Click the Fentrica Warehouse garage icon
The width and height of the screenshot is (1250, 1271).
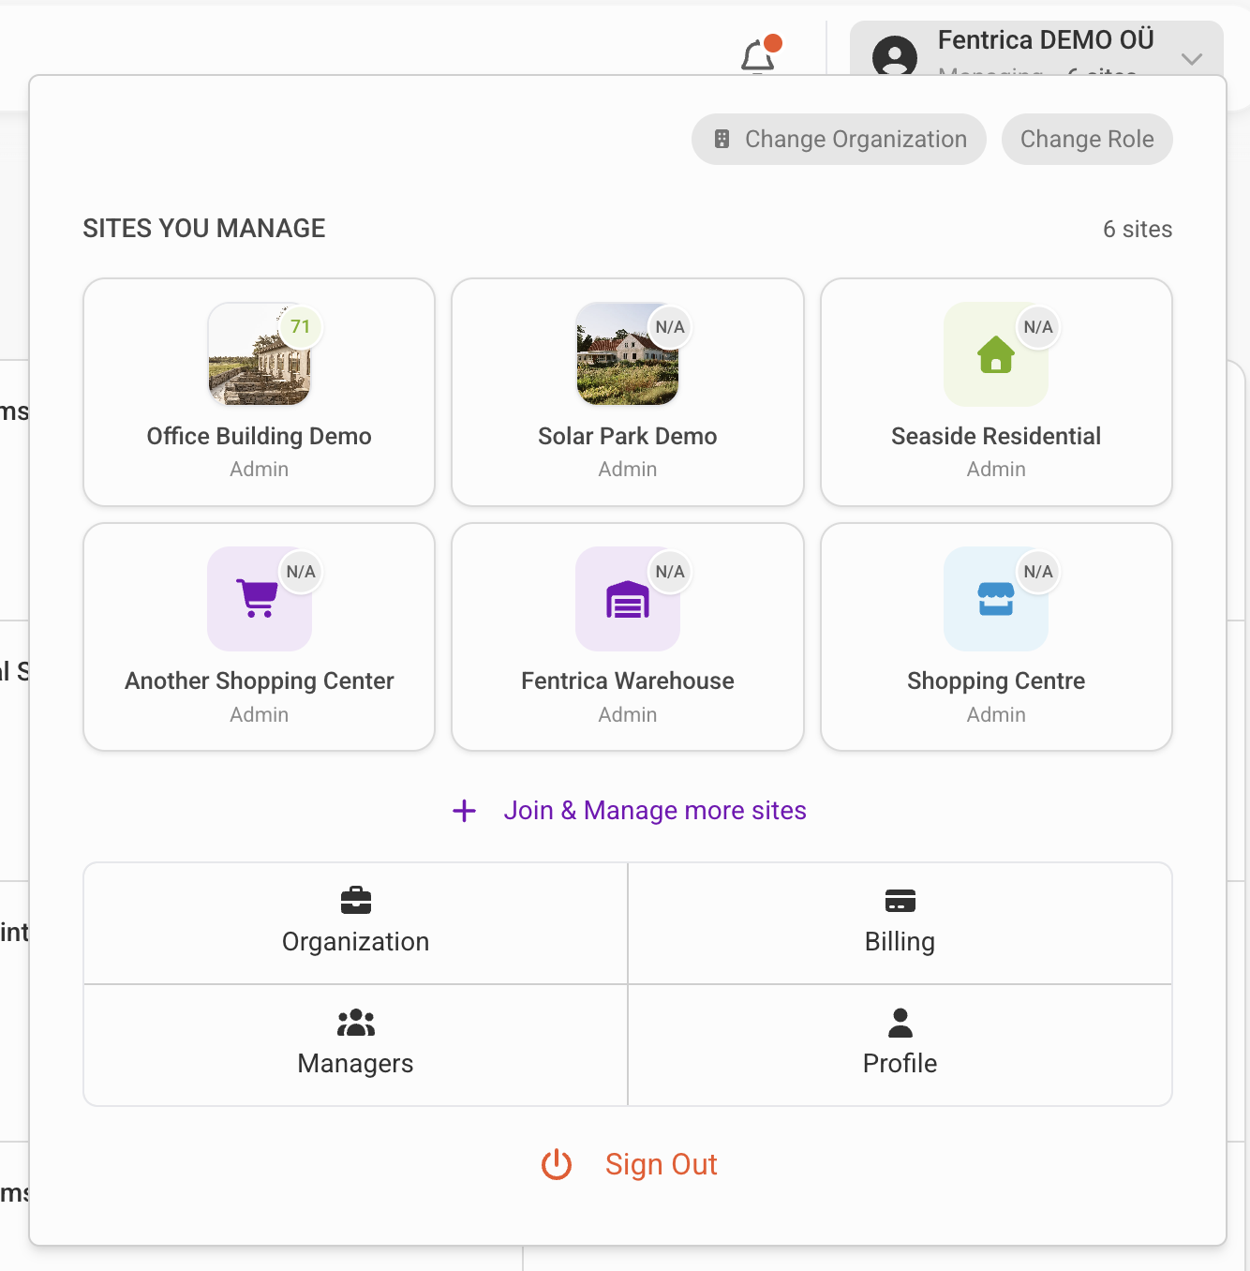627,599
